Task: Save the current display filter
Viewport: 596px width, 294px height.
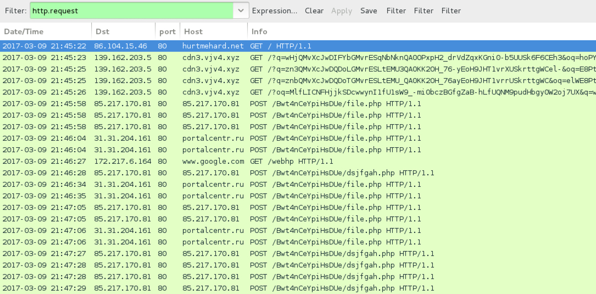Action: pyautogui.click(x=369, y=10)
